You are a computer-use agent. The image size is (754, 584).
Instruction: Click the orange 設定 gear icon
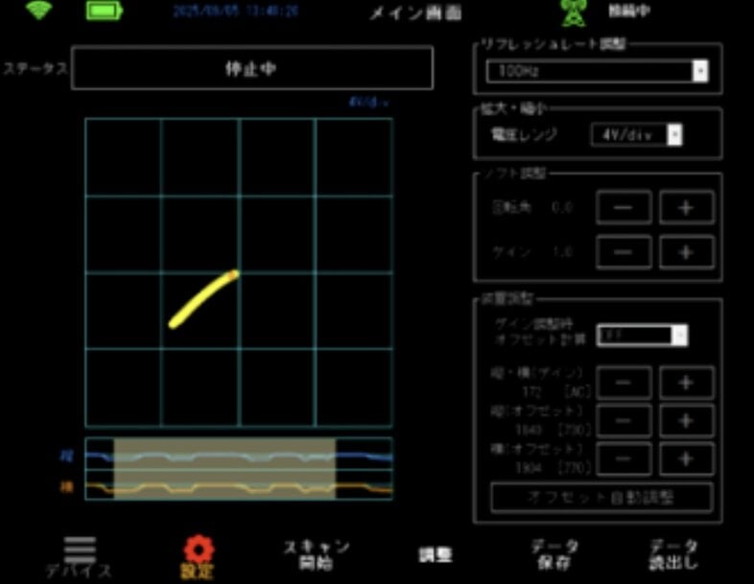[199, 549]
